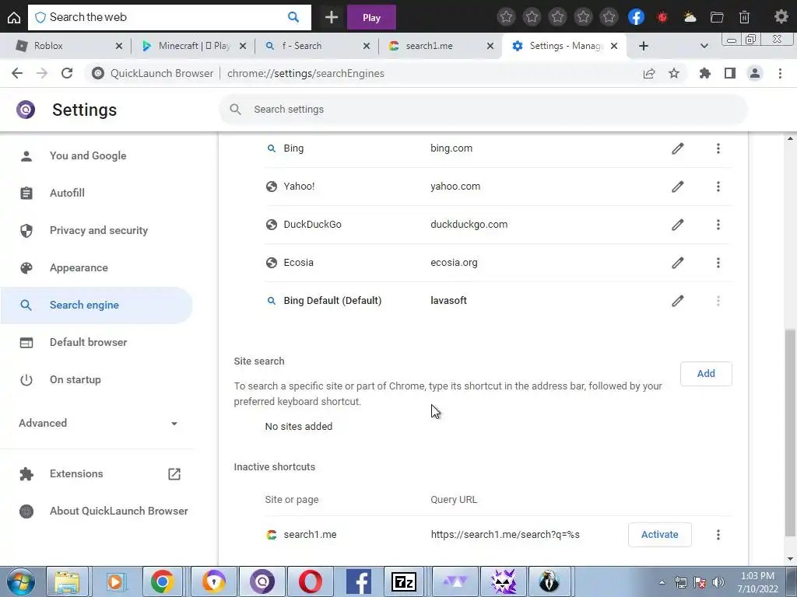Select the Search engine sidebar item
This screenshot has width=797, height=597.
click(97, 305)
